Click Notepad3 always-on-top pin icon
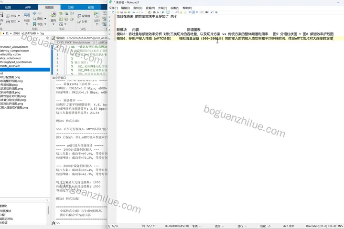 pyautogui.click(x=211, y=12)
